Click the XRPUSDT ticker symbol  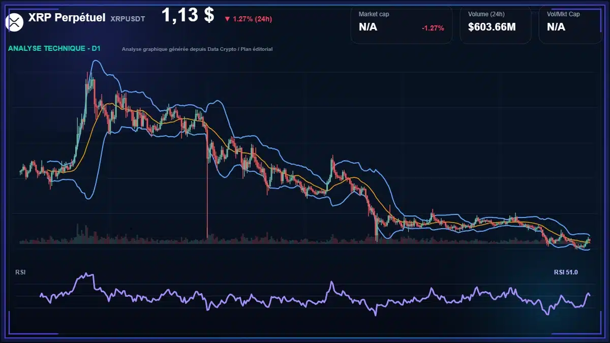tap(128, 19)
